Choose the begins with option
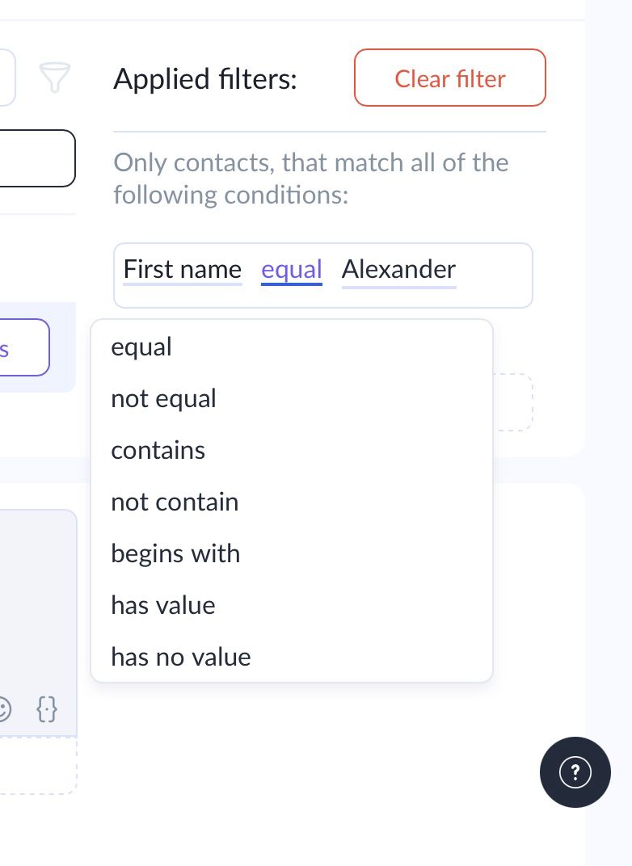Screen dimensions: 632x866 (175, 554)
